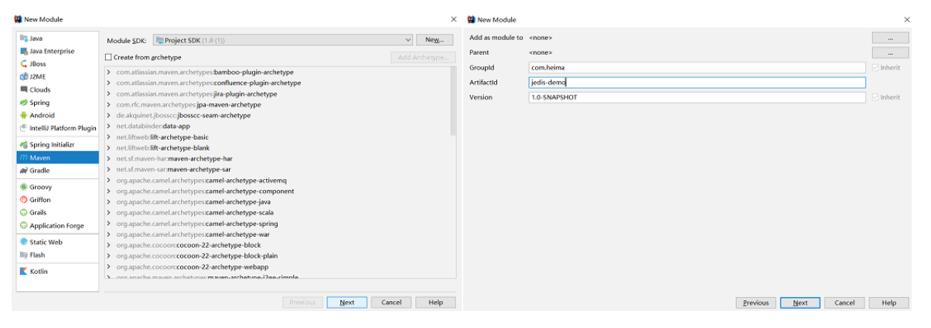Select cocoon-22-archetype-block row

pyautogui.click(x=278, y=245)
